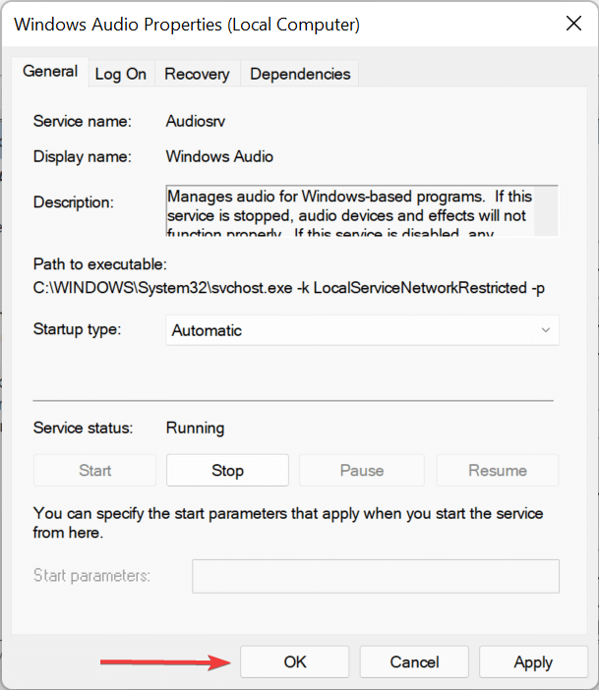The image size is (599, 690).
Task: Click the Display name label
Action: pyautogui.click(x=83, y=156)
